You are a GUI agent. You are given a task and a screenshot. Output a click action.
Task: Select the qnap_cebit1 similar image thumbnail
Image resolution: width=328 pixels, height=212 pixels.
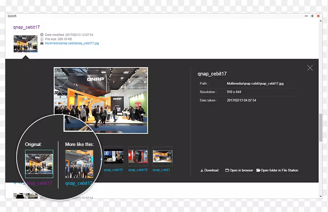162,157
